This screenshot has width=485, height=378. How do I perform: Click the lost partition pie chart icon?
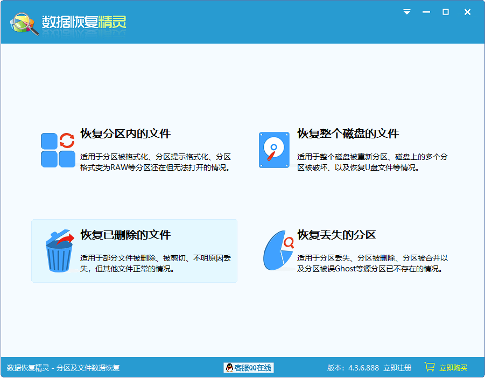[278, 250]
